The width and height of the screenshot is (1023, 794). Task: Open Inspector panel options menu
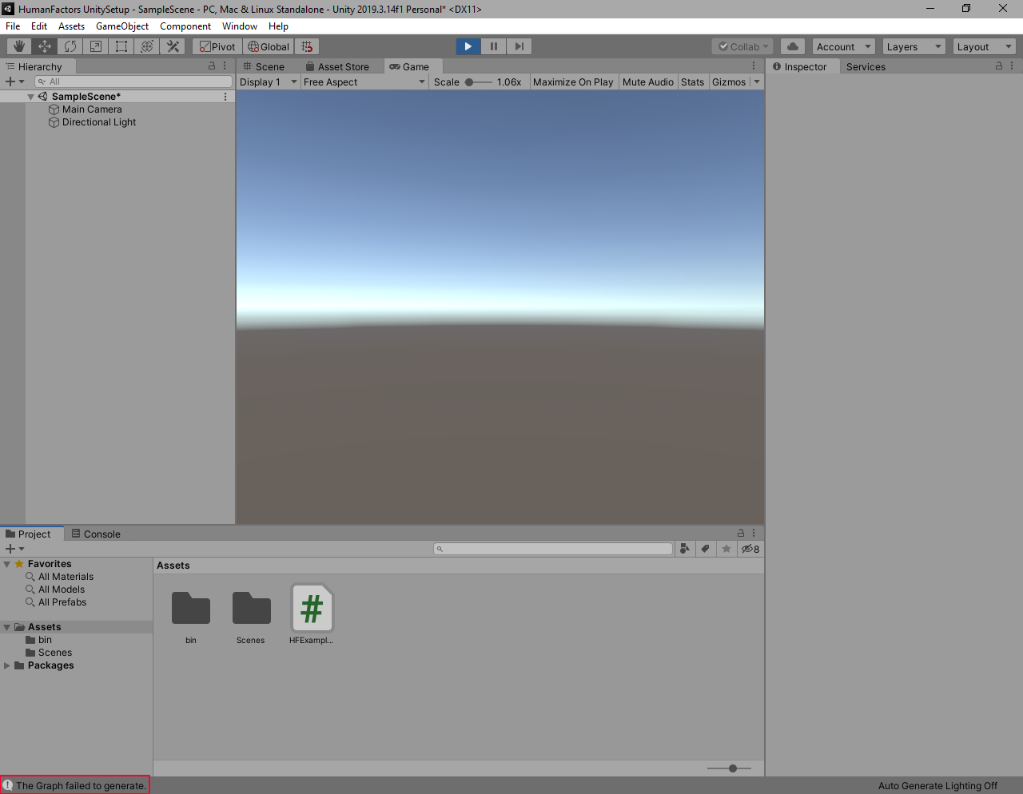[x=1012, y=66]
